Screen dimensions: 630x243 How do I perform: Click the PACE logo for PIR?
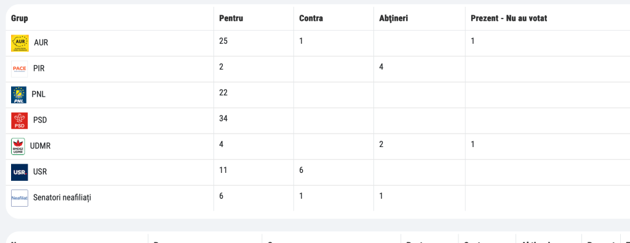(x=19, y=69)
